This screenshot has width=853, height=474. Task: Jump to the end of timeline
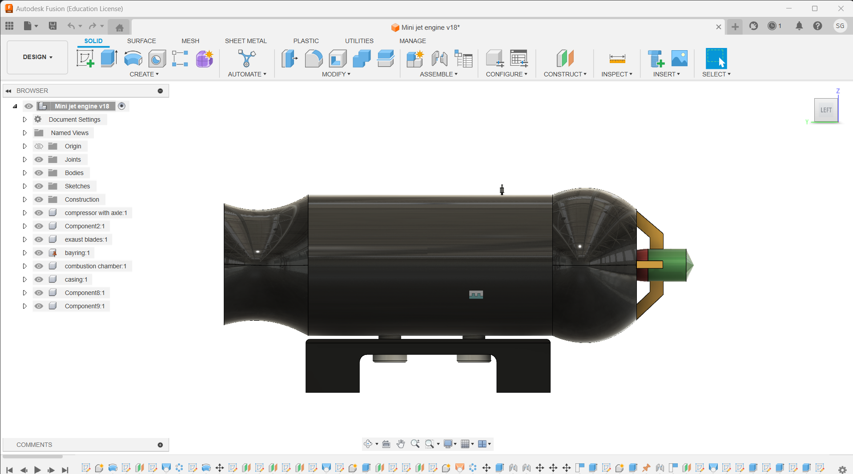(x=65, y=469)
